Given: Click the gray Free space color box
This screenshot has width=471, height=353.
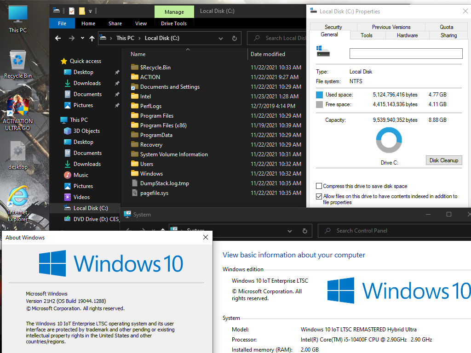Looking at the screenshot, I should (319, 104).
